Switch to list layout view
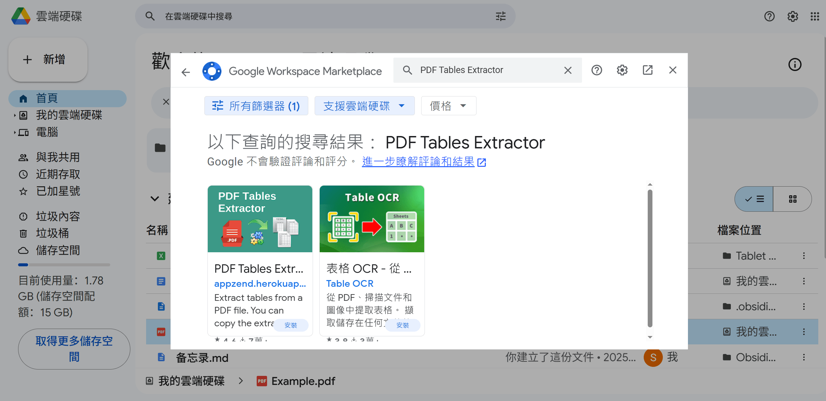826x401 pixels. click(x=754, y=199)
